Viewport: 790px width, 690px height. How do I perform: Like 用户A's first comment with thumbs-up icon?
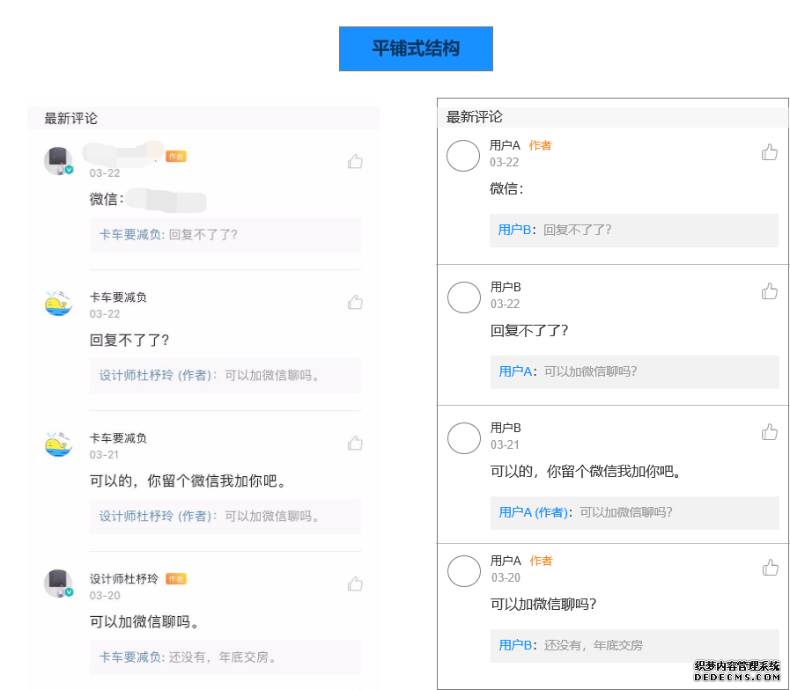click(770, 151)
